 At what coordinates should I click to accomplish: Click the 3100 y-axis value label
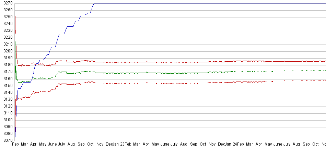pyautogui.click(x=7, y=120)
